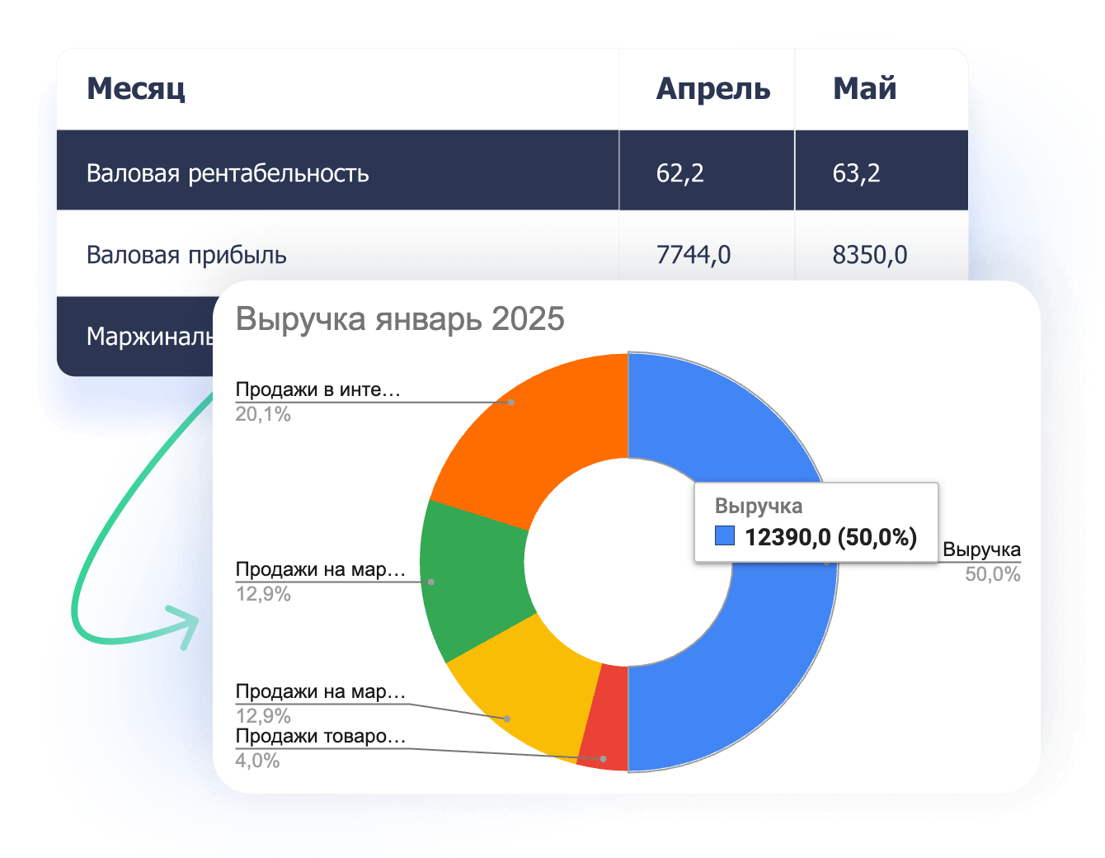
Task: Click the chart title Выручка январь 2025
Action: click(400, 319)
